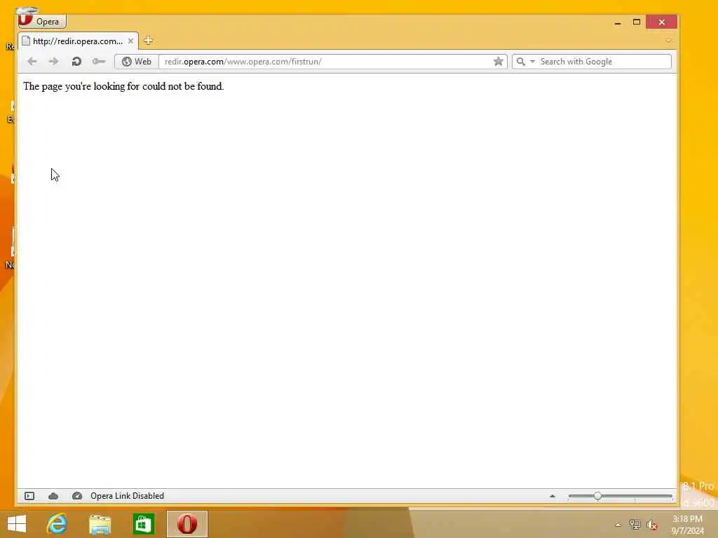Toggle the panels sidebar icon
This screenshot has width=718, height=538.
(29, 496)
